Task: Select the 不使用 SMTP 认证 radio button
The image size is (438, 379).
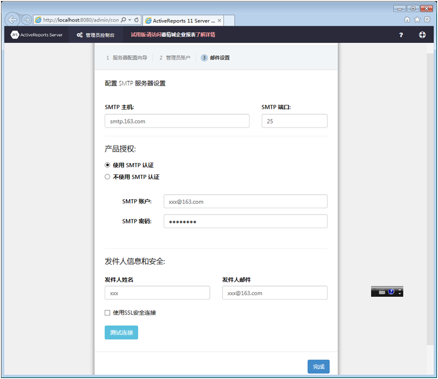Action: 107,177
